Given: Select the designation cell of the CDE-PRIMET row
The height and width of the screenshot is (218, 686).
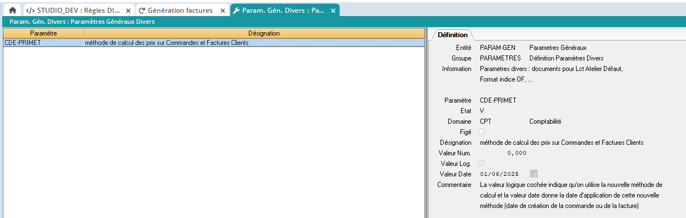Looking at the screenshot, I should pos(254,42).
